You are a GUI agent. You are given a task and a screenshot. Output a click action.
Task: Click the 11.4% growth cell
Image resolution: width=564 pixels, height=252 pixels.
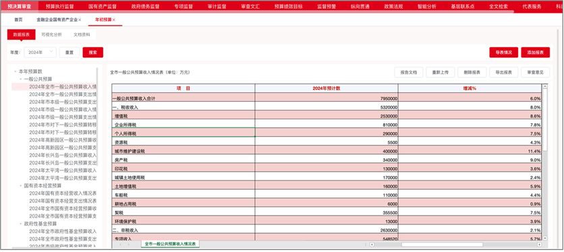[x=470, y=150]
